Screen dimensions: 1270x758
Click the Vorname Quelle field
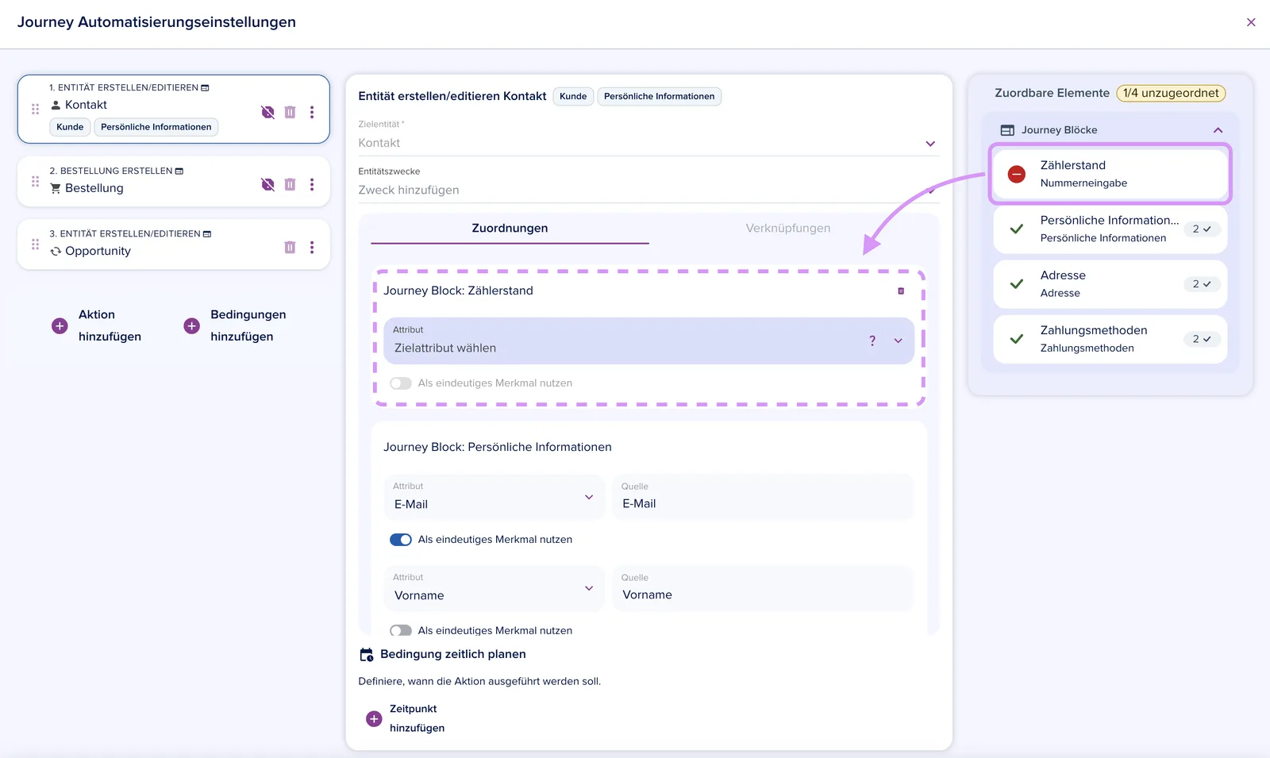[x=763, y=589]
